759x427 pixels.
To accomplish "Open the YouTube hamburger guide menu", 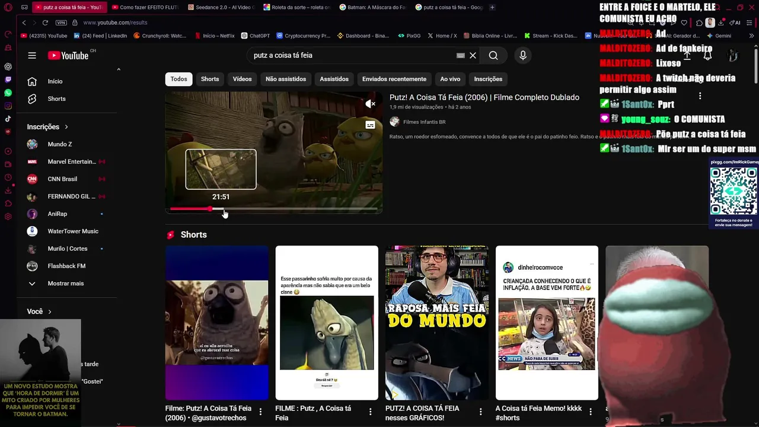I will (x=32, y=55).
